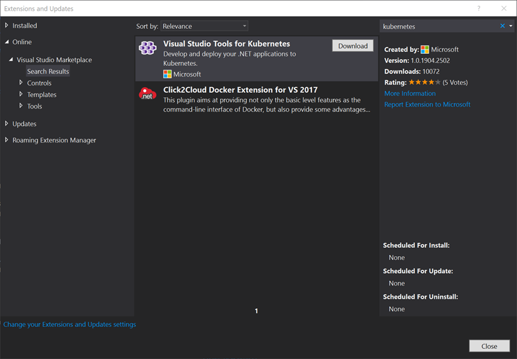Open Report Extension to Microsoft link

click(427, 104)
